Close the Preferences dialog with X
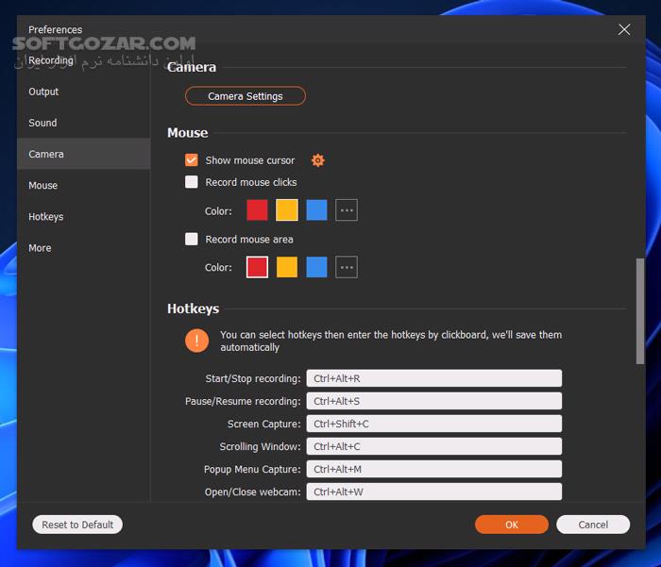The image size is (661, 567). [624, 30]
